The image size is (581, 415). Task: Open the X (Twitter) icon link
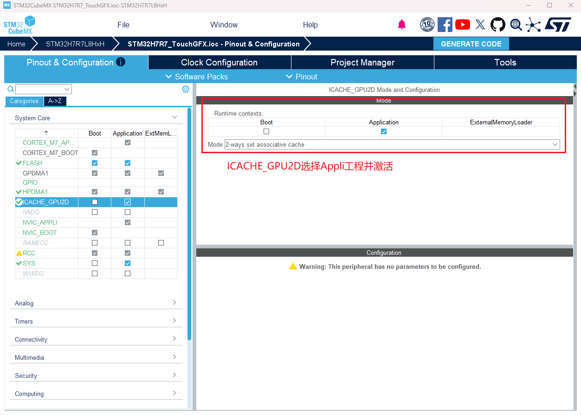[480, 25]
